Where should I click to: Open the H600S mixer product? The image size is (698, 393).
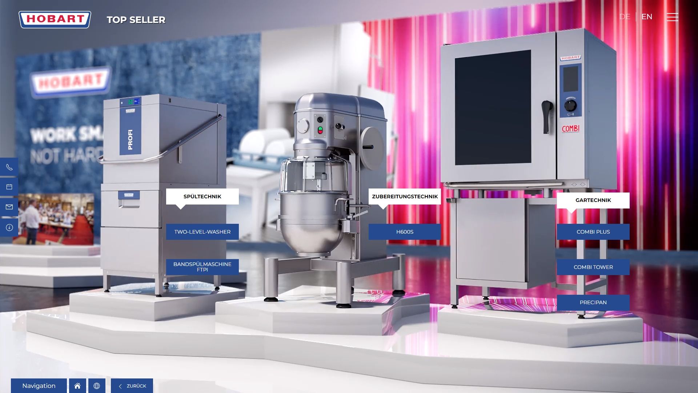click(405, 232)
